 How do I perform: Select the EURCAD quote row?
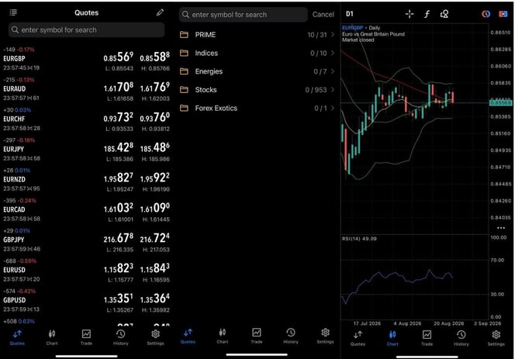coord(86,210)
